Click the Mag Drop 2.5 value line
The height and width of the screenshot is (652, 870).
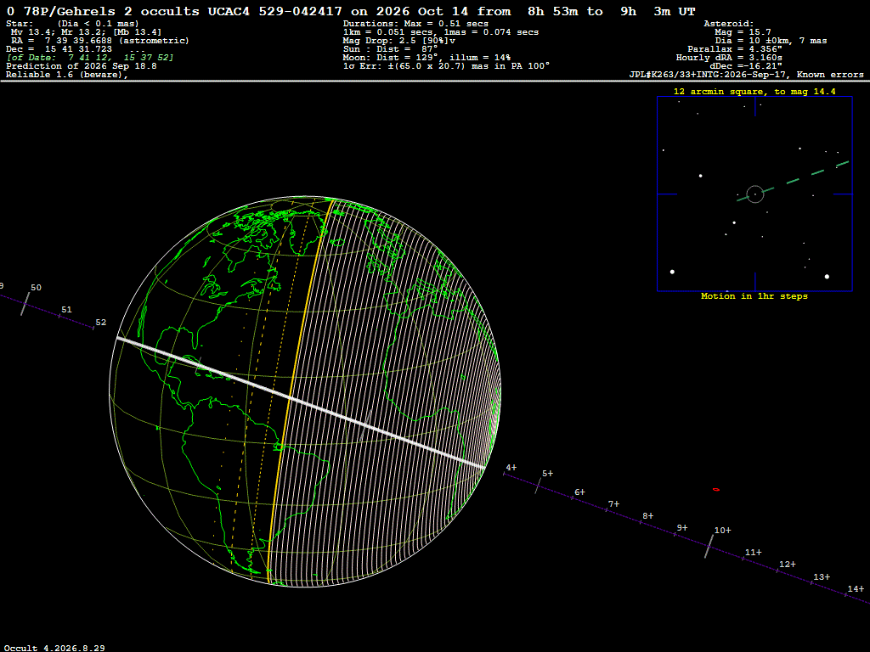point(399,41)
